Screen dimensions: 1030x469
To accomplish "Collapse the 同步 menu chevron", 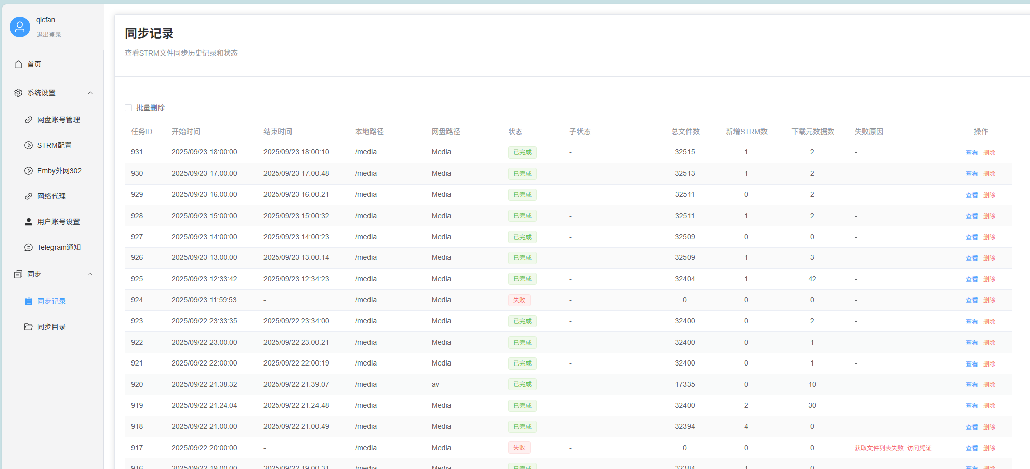I will [90, 274].
